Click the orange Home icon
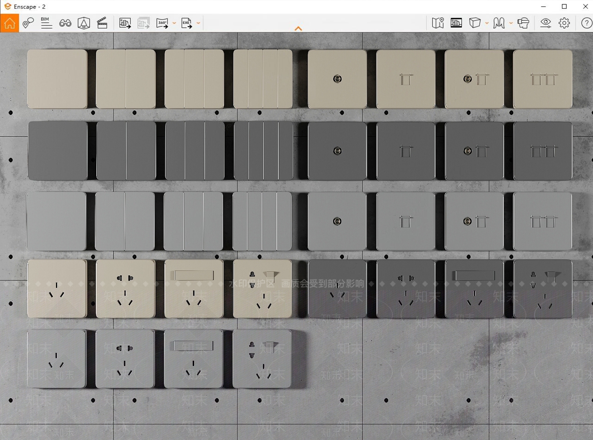The height and width of the screenshot is (440, 593). pyautogui.click(x=10, y=23)
